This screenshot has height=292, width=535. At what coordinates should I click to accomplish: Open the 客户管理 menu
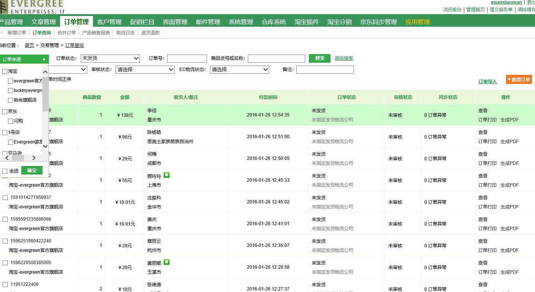tap(109, 22)
